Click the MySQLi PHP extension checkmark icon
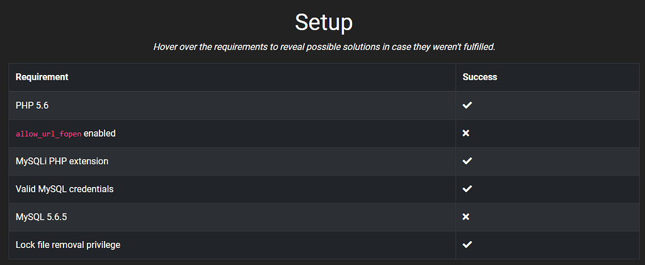The height and width of the screenshot is (265, 645). point(467,161)
